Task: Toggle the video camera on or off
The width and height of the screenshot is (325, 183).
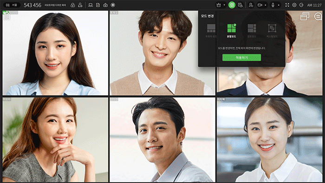Action: [260, 5]
